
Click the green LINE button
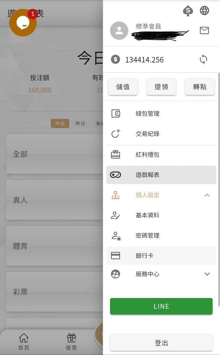coord(161,306)
